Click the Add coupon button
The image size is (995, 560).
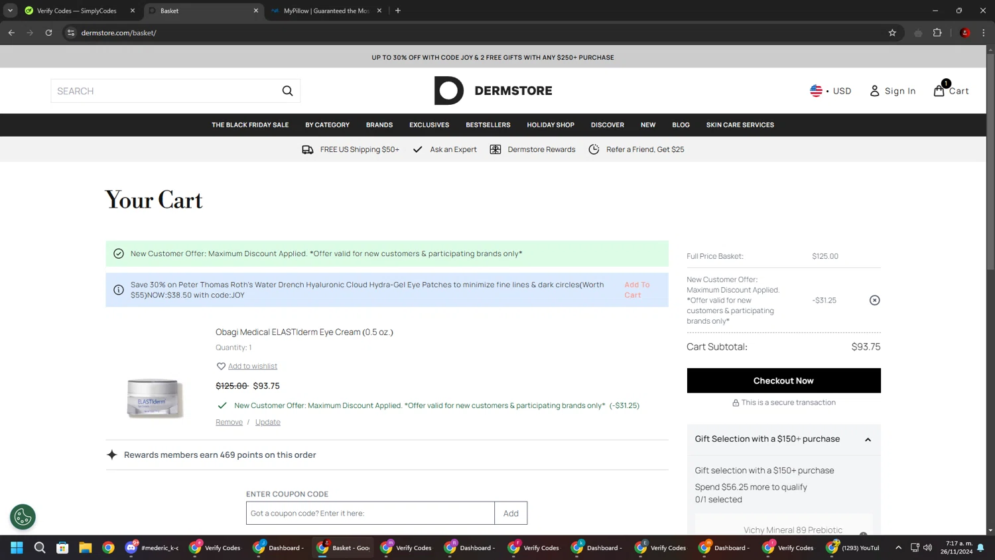511,513
